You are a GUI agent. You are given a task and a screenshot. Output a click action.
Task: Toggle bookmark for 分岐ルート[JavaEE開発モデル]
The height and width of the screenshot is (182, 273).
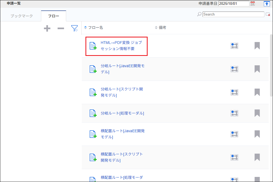(x=257, y=69)
